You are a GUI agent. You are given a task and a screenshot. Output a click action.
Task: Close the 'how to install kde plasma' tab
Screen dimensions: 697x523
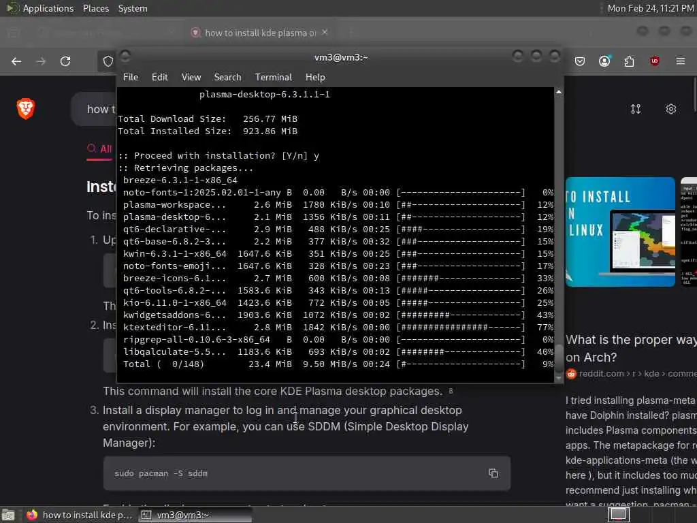(x=325, y=33)
